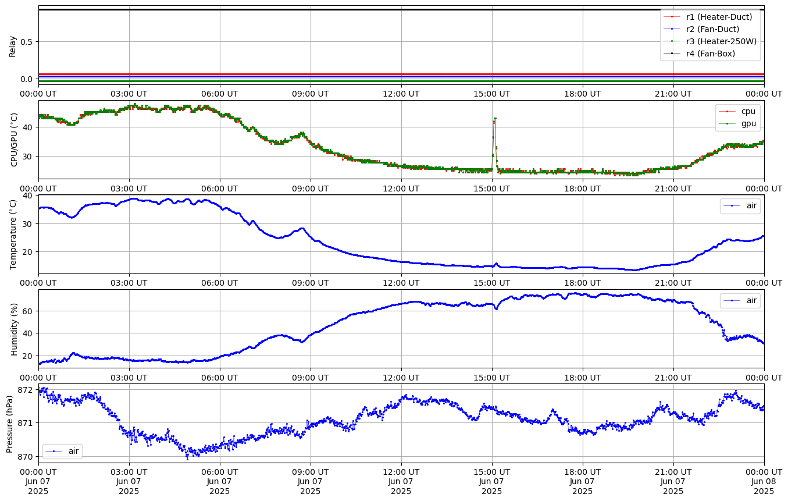
Task: Click the 15:00 UT tick under the Relay panel
Action: (492, 93)
